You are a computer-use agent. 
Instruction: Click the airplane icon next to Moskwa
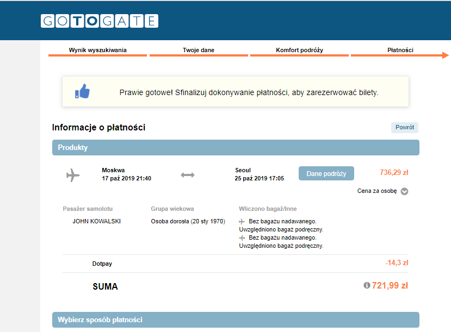point(73,175)
